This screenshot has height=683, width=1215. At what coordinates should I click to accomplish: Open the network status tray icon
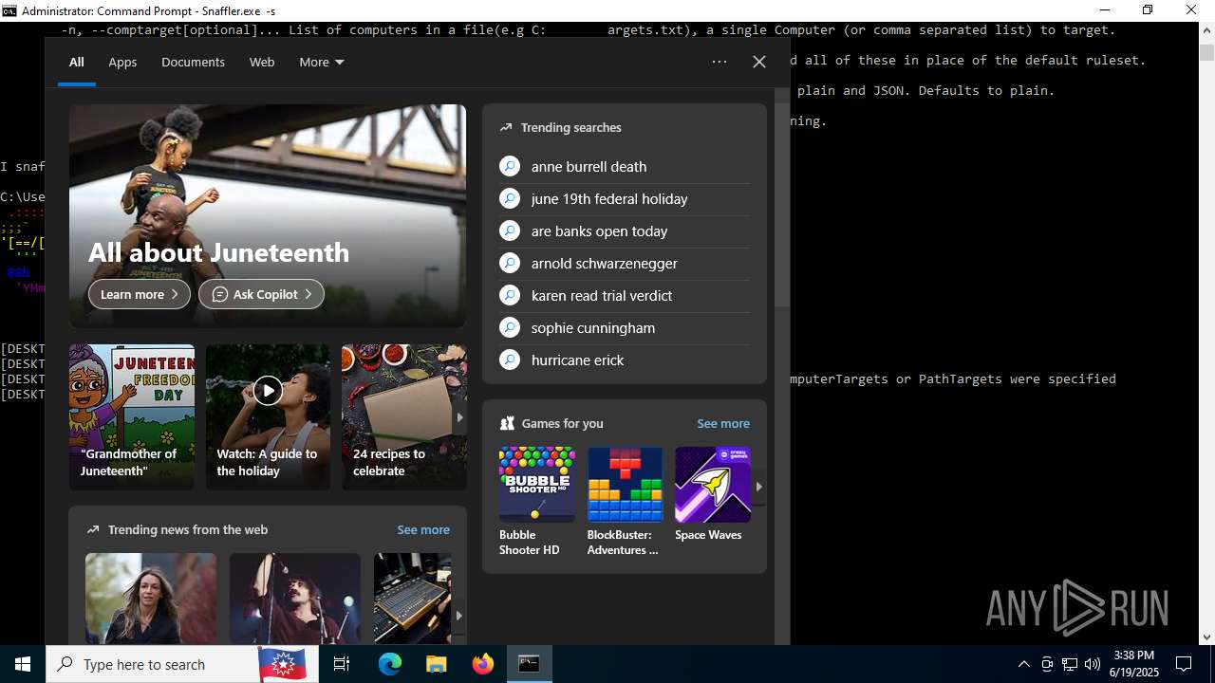(1070, 664)
